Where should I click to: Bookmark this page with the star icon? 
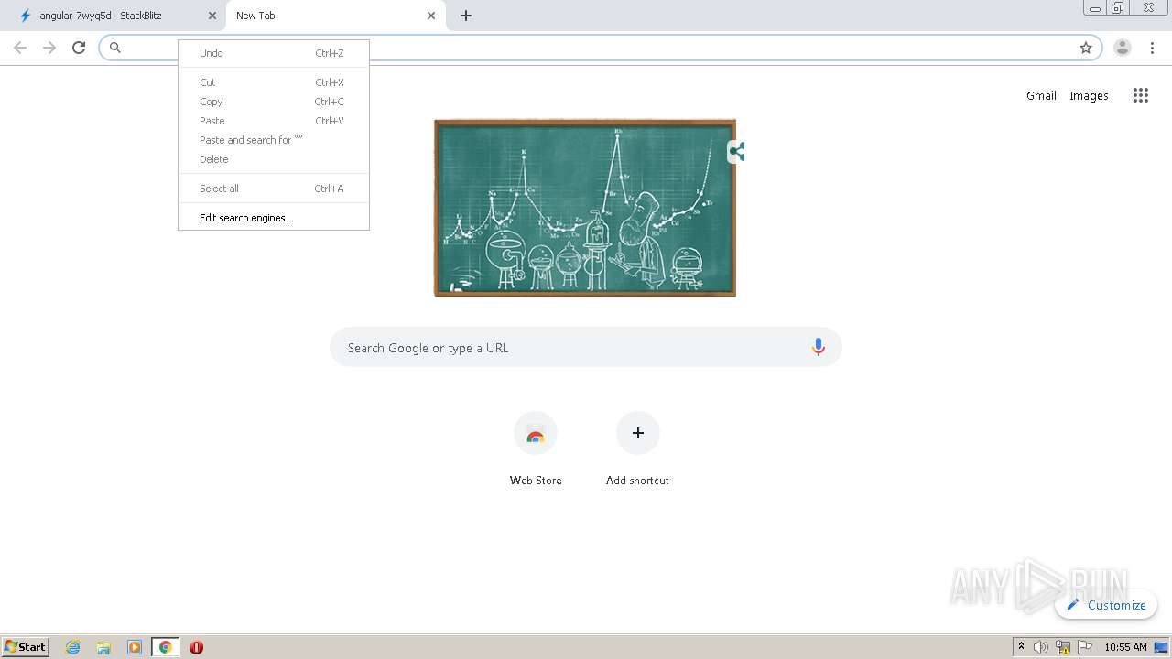[1086, 48]
